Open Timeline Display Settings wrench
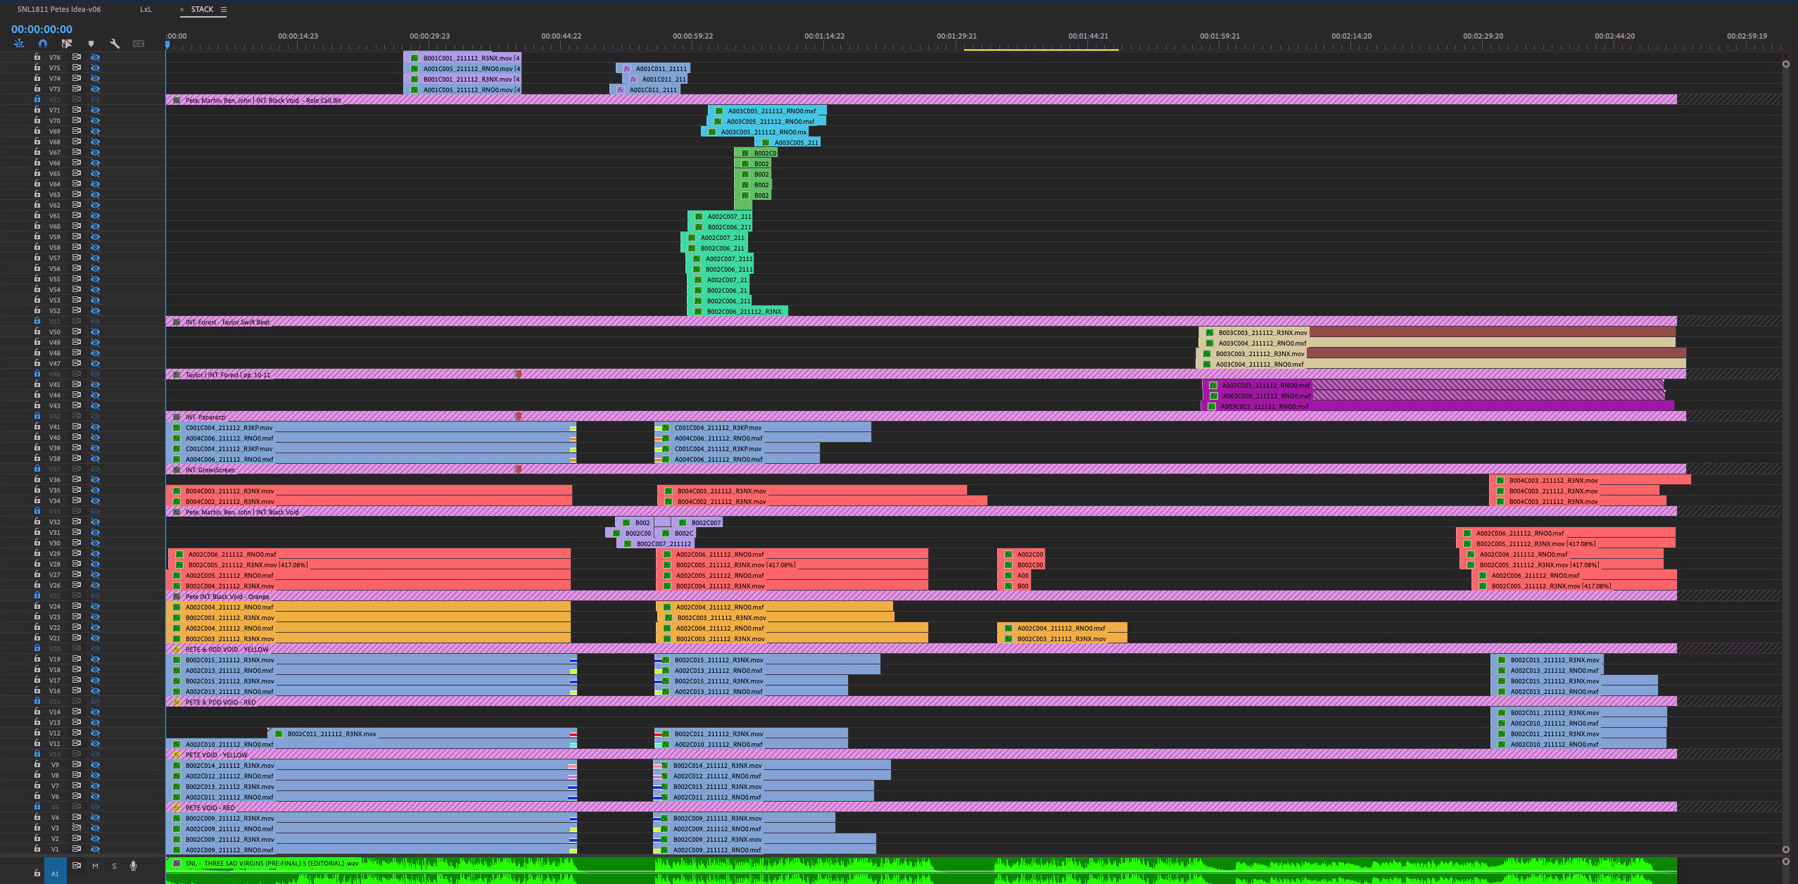This screenshot has width=1798, height=884. [x=115, y=44]
